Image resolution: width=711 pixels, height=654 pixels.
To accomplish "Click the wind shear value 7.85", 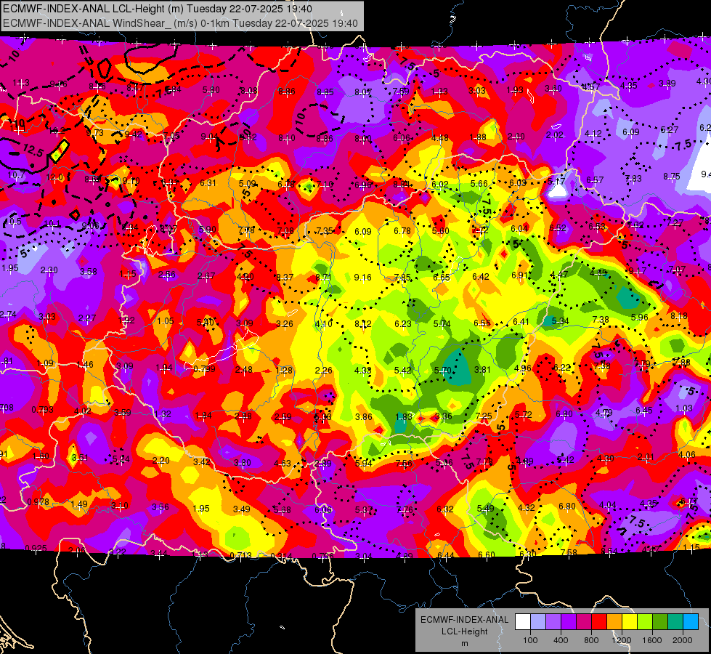I will pyautogui.click(x=402, y=278).
